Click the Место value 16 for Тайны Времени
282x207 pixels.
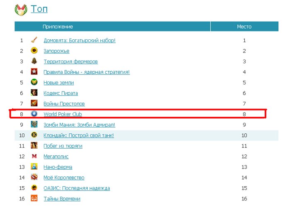point(244,199)
